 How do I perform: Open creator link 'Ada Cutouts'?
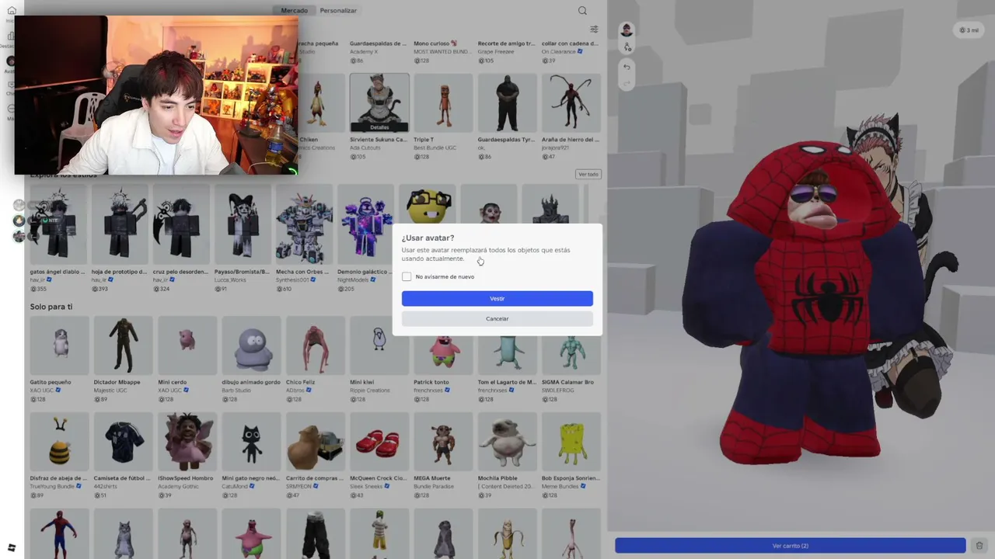tap(365, 148)
